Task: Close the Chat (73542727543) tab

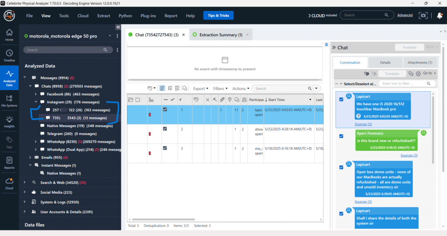Action: click(184, 35)
